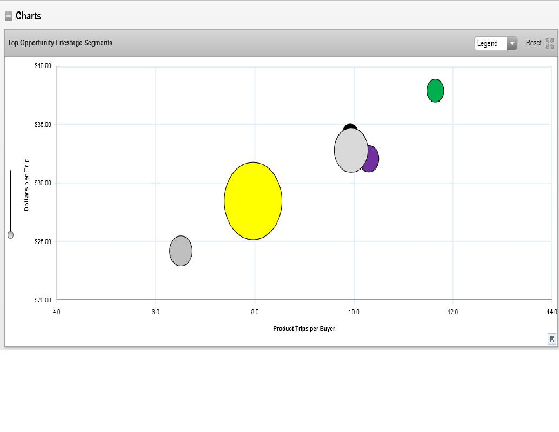The height and width of the screenshot is (432, 559).
Task: Select the large yellow bubble
Action: [x=253, y=201]
